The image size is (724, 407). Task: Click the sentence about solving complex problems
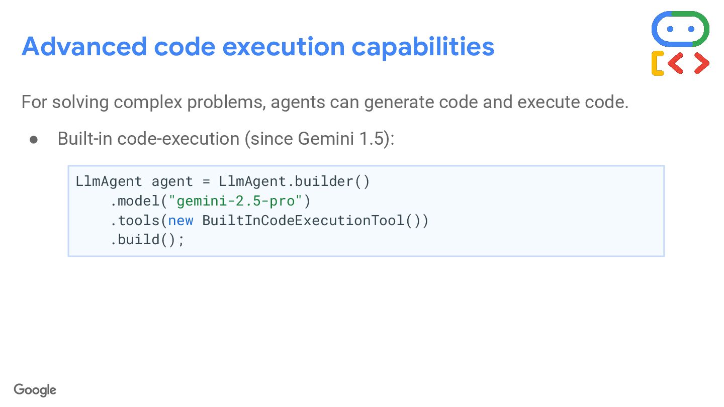coord(325,102)
